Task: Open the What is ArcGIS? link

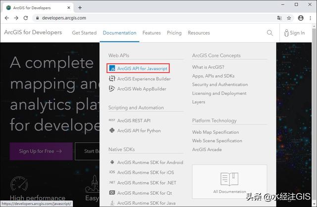Action: [x=208, y=67]
